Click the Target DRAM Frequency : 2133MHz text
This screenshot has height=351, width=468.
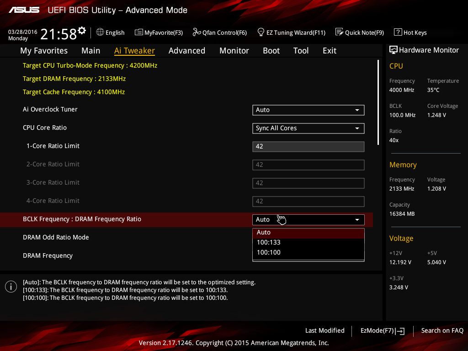(x=74, y=79)
